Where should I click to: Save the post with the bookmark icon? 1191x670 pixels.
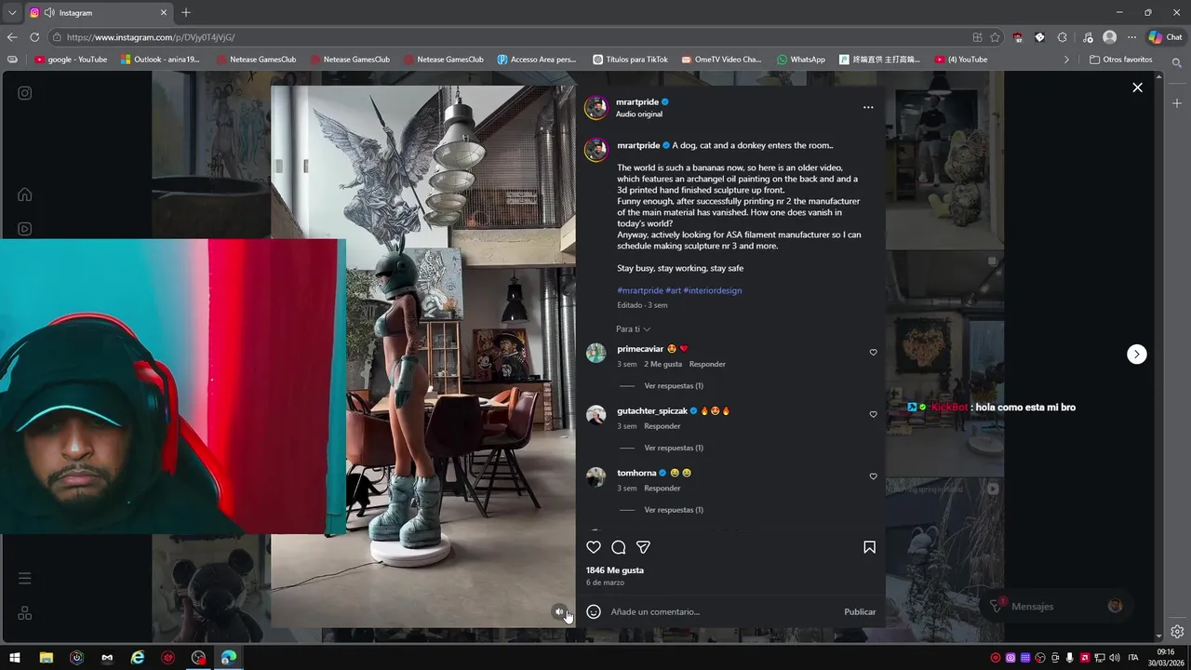click(869, 547)
